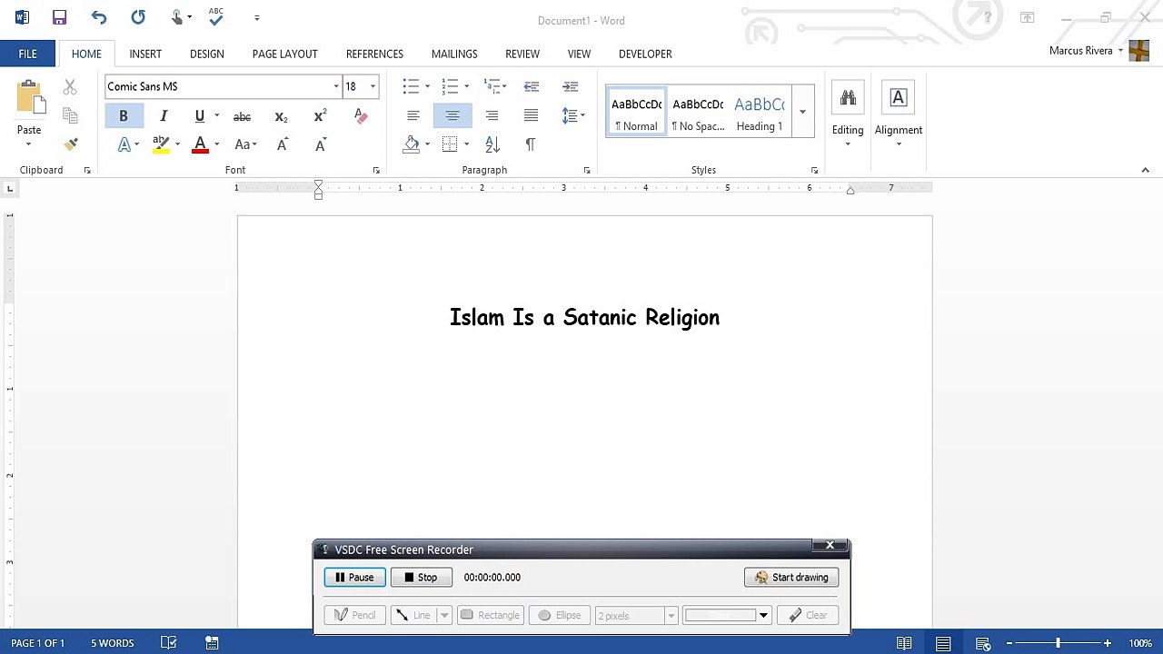Stop the VSDC screen recording
The image size is (1163, 654).
click(421, 577)
